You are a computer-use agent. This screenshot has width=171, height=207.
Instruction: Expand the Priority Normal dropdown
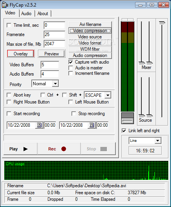[55, 84]
